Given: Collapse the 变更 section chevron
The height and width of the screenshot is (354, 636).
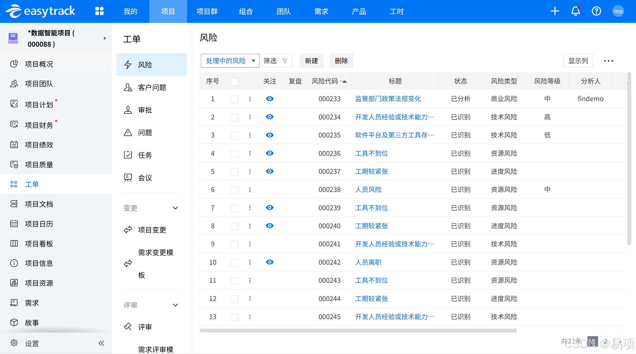Looking at the screenshot, I should tap(175, 208).
